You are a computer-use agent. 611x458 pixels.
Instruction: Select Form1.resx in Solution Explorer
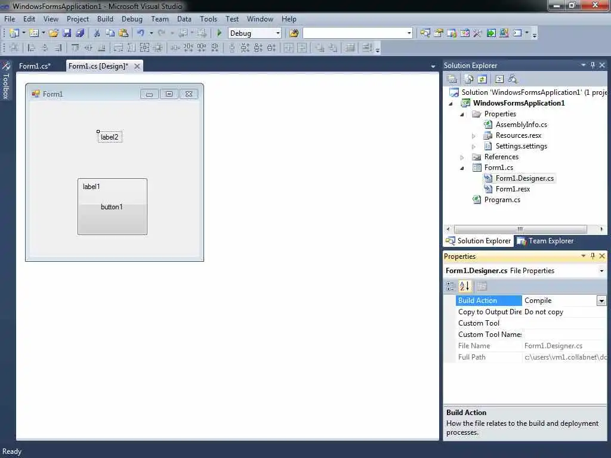click(x=513, y=189)
